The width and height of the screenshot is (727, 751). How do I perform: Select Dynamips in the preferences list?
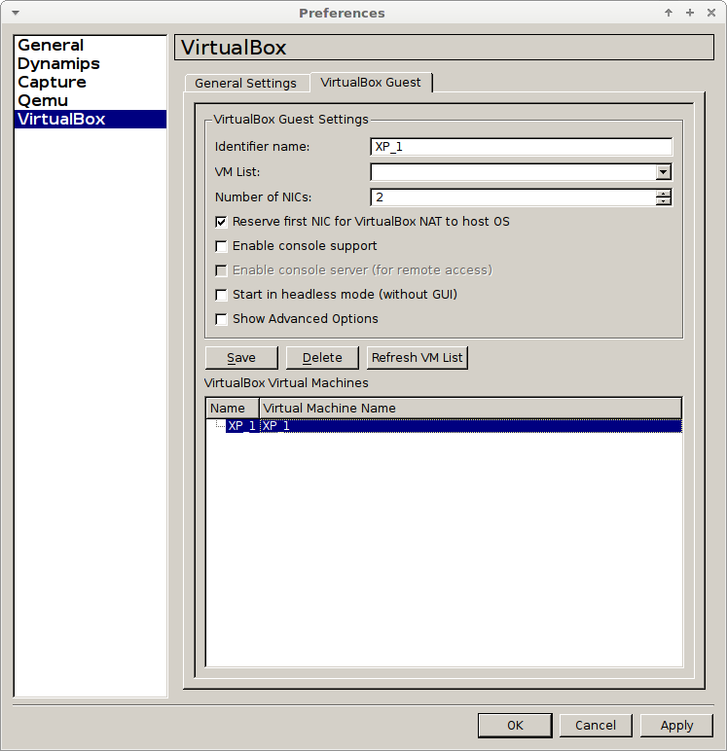91,63
